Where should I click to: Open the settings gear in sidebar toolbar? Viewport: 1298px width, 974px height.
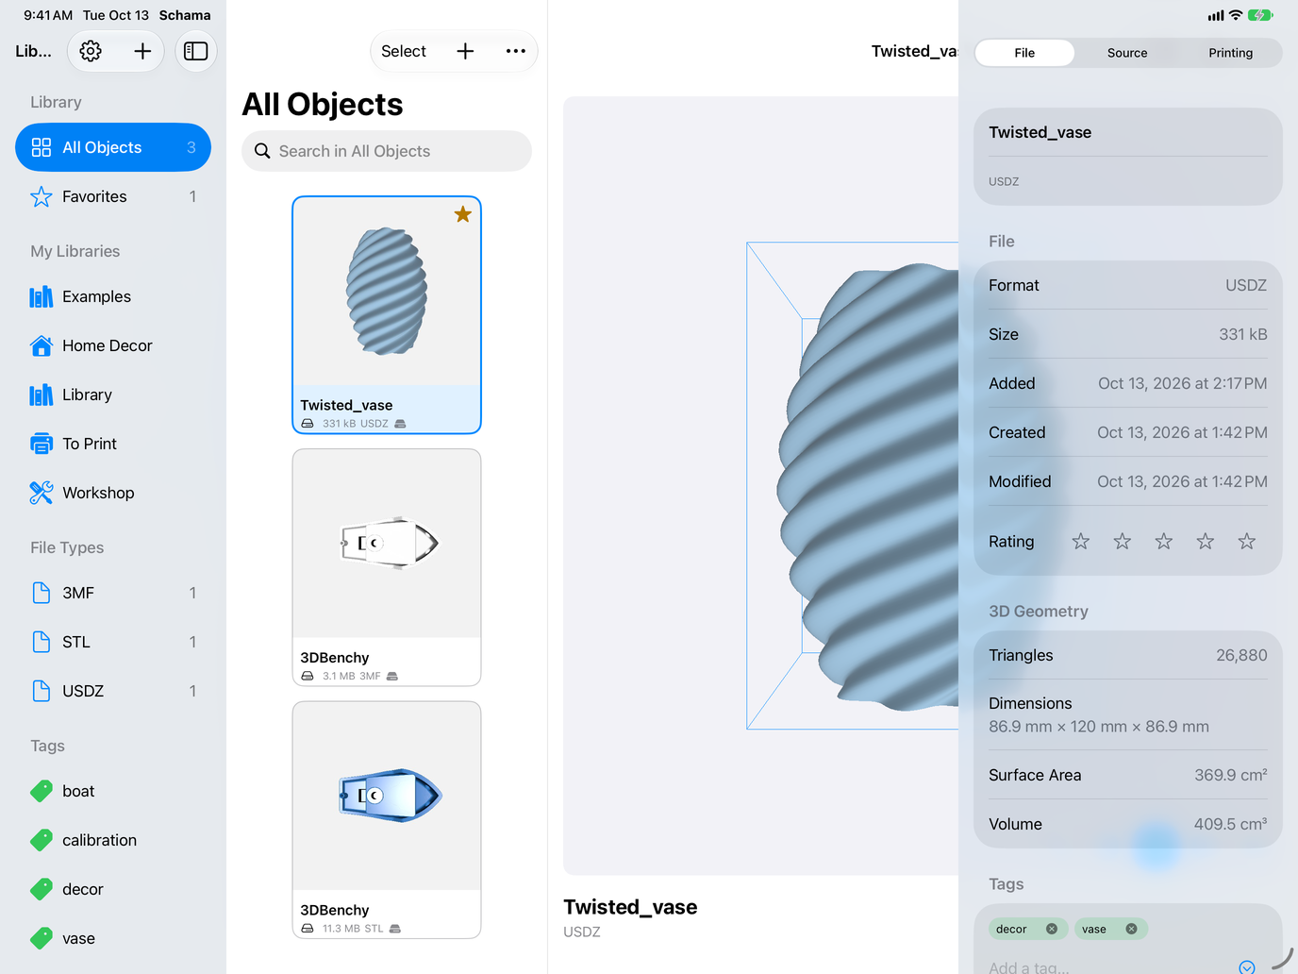coord(91,51)
